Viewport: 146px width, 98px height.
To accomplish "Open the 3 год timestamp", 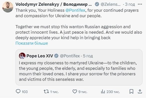I will point(130,4).
